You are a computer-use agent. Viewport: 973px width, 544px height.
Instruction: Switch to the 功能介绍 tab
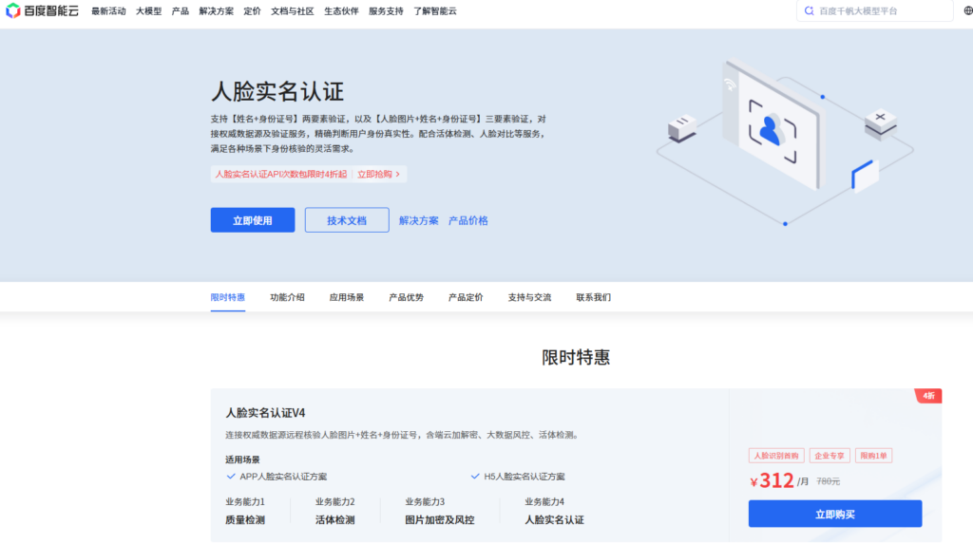coord(287,297)
